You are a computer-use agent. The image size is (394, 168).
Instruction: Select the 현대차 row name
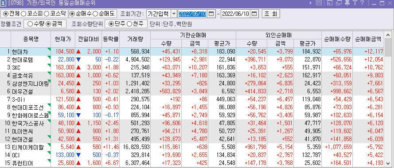(20, 52)
